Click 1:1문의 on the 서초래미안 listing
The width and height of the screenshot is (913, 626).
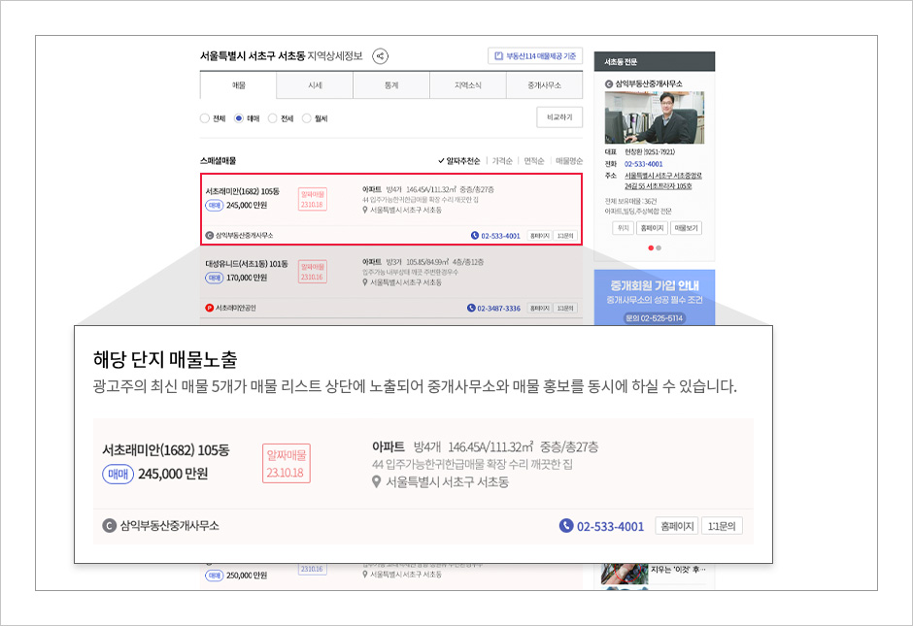(x=564, y=237)
